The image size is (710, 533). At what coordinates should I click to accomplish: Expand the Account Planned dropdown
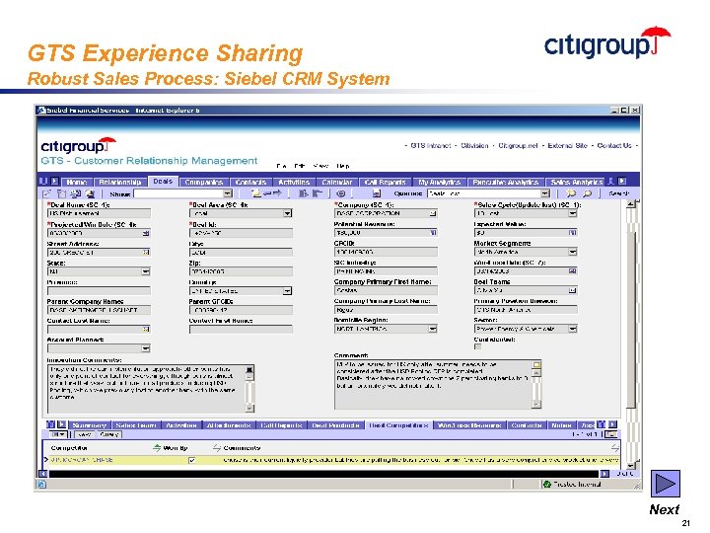click(145, 348)
